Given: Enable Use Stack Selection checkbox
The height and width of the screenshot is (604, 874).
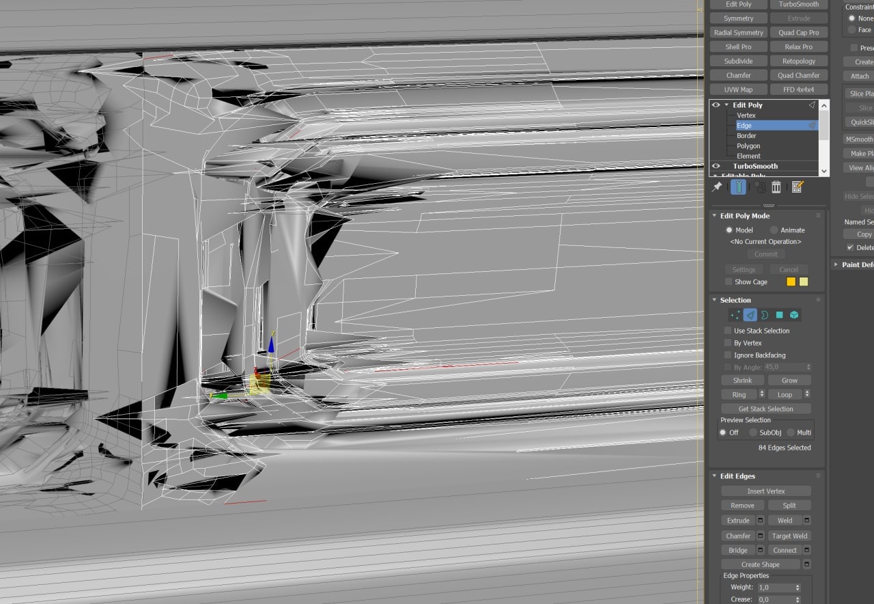Looking at the screenshot, I should (728, 331).
